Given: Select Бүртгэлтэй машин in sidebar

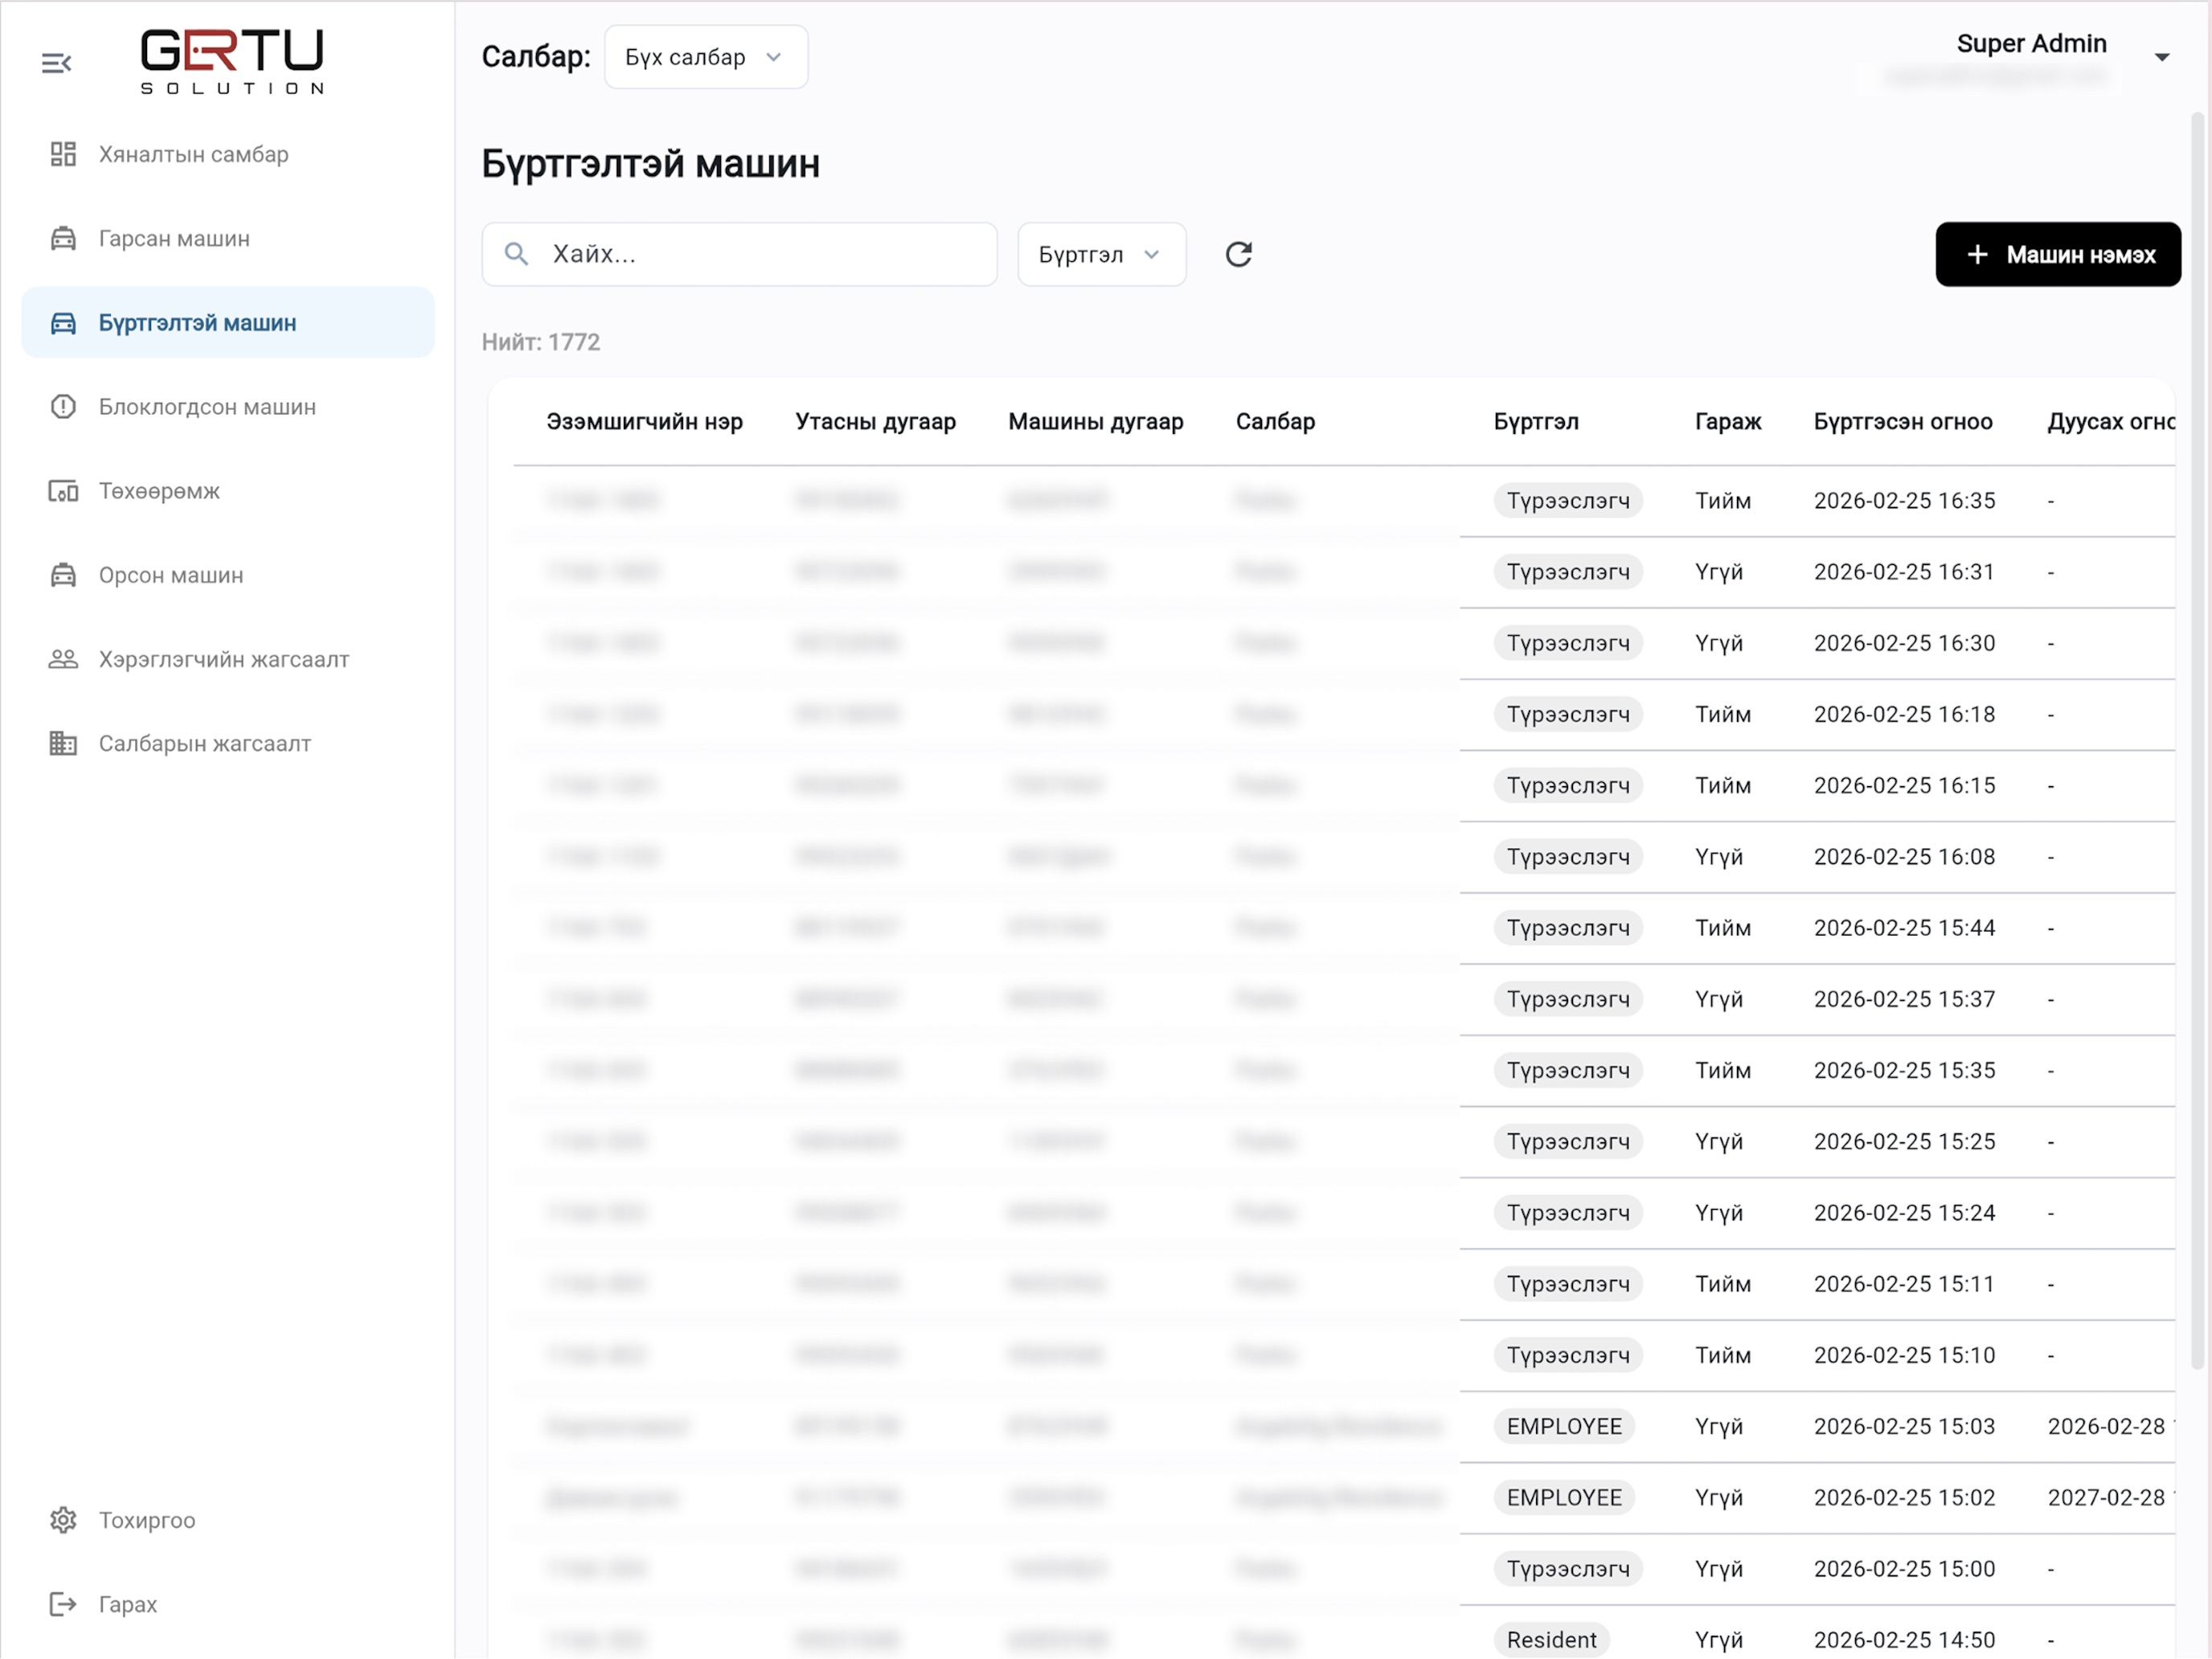Looking at the screenshot, I should click(x=228, y=322).
